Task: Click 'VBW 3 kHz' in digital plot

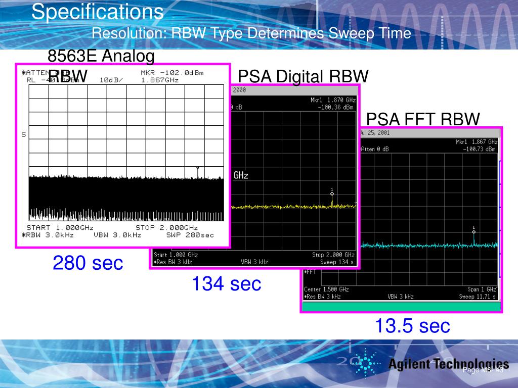Action: 254,262
